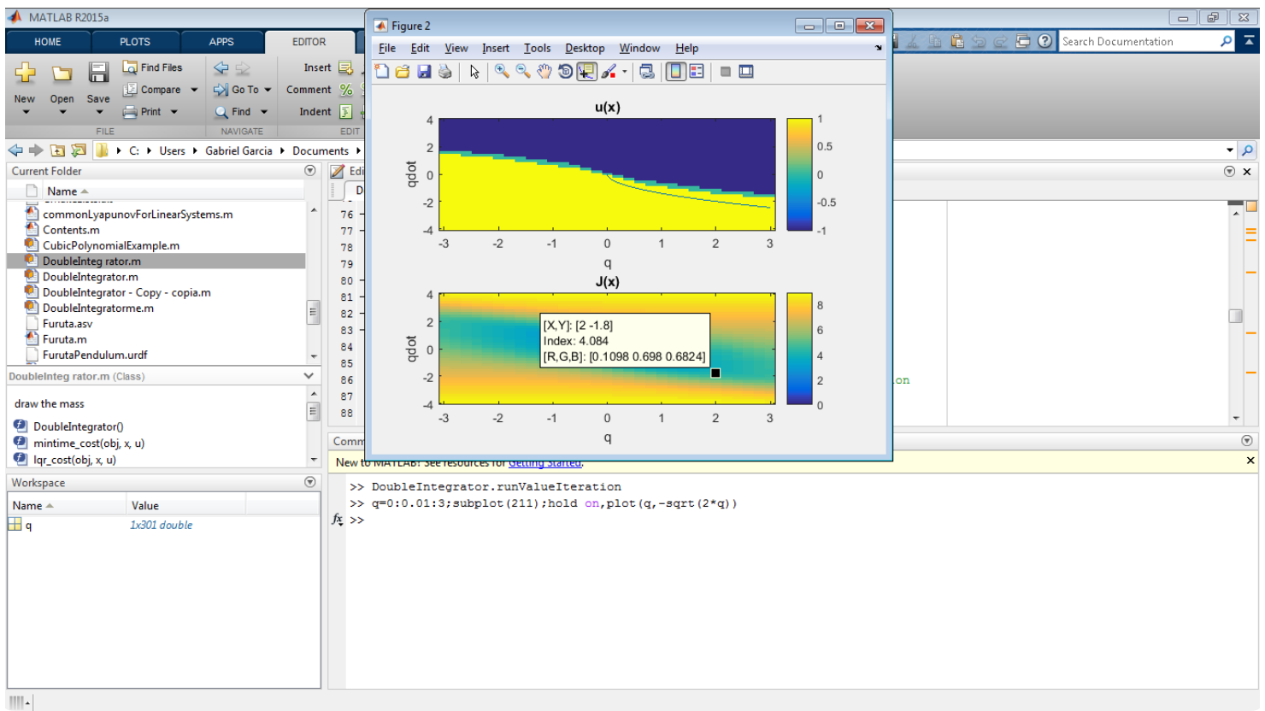Sort Workspace by the Value column
This screenshot has width=1265, height=711.
pyautogui.click(x=145, y=506)
